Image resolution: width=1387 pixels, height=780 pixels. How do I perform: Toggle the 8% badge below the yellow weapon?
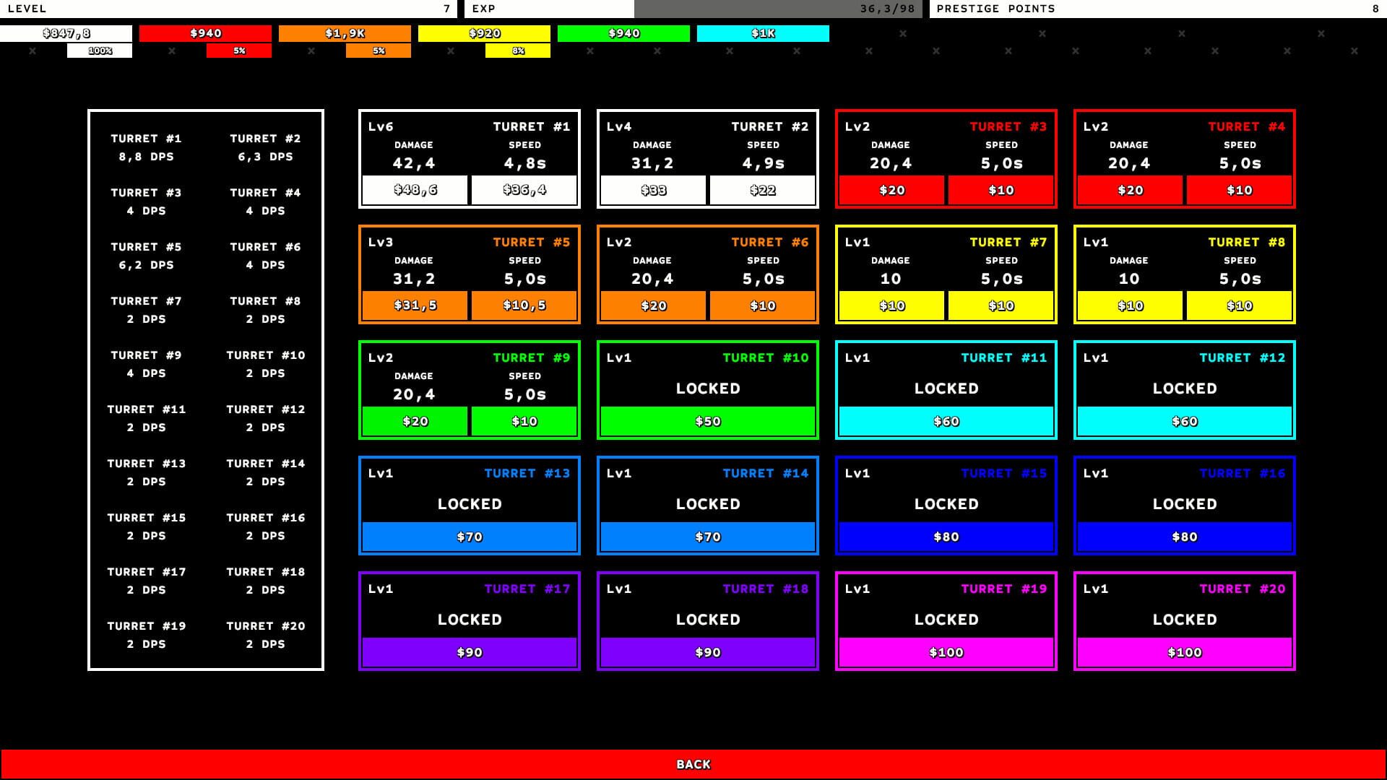(518, 51)
